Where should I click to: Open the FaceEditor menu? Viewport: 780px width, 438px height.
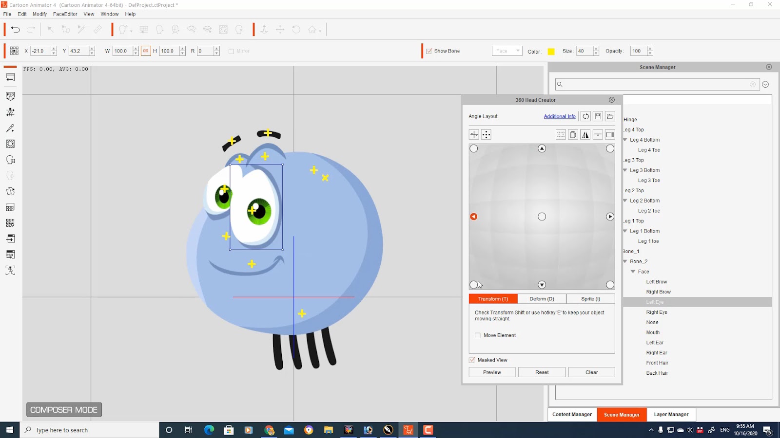[x=65, y=14]
